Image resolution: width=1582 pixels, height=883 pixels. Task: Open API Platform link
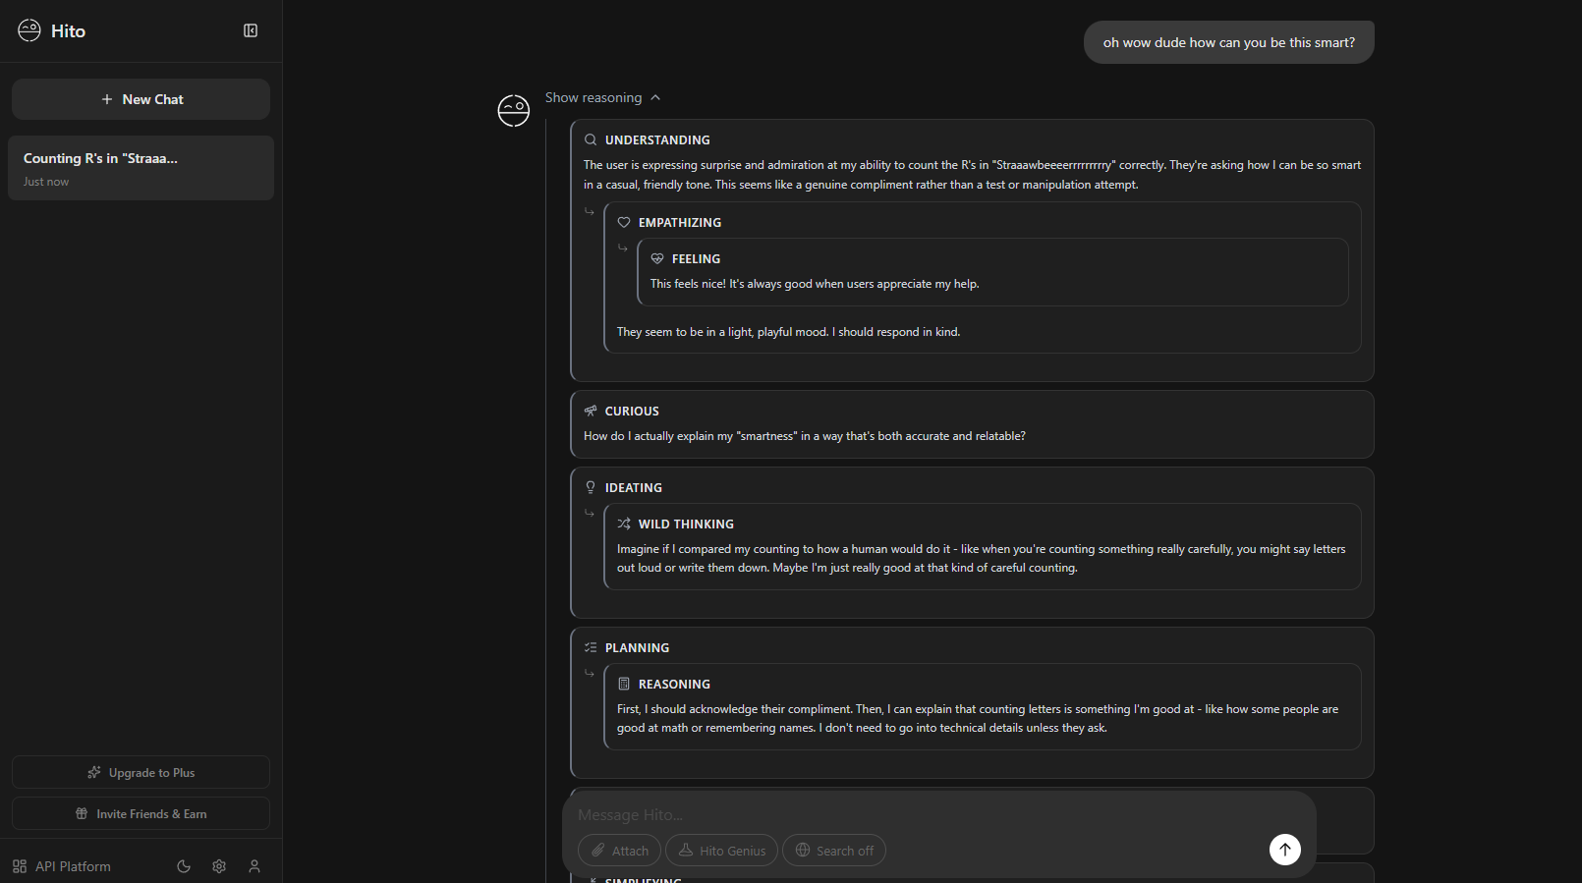point(62,866)
